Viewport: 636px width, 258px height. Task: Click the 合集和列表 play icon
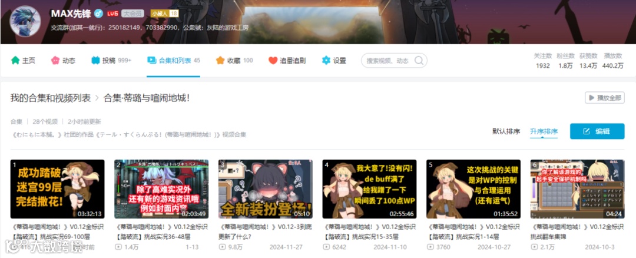[x=151, y=61]
